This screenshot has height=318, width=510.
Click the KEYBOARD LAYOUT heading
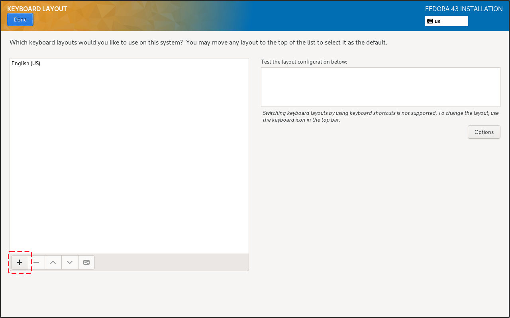click(37, 9)
